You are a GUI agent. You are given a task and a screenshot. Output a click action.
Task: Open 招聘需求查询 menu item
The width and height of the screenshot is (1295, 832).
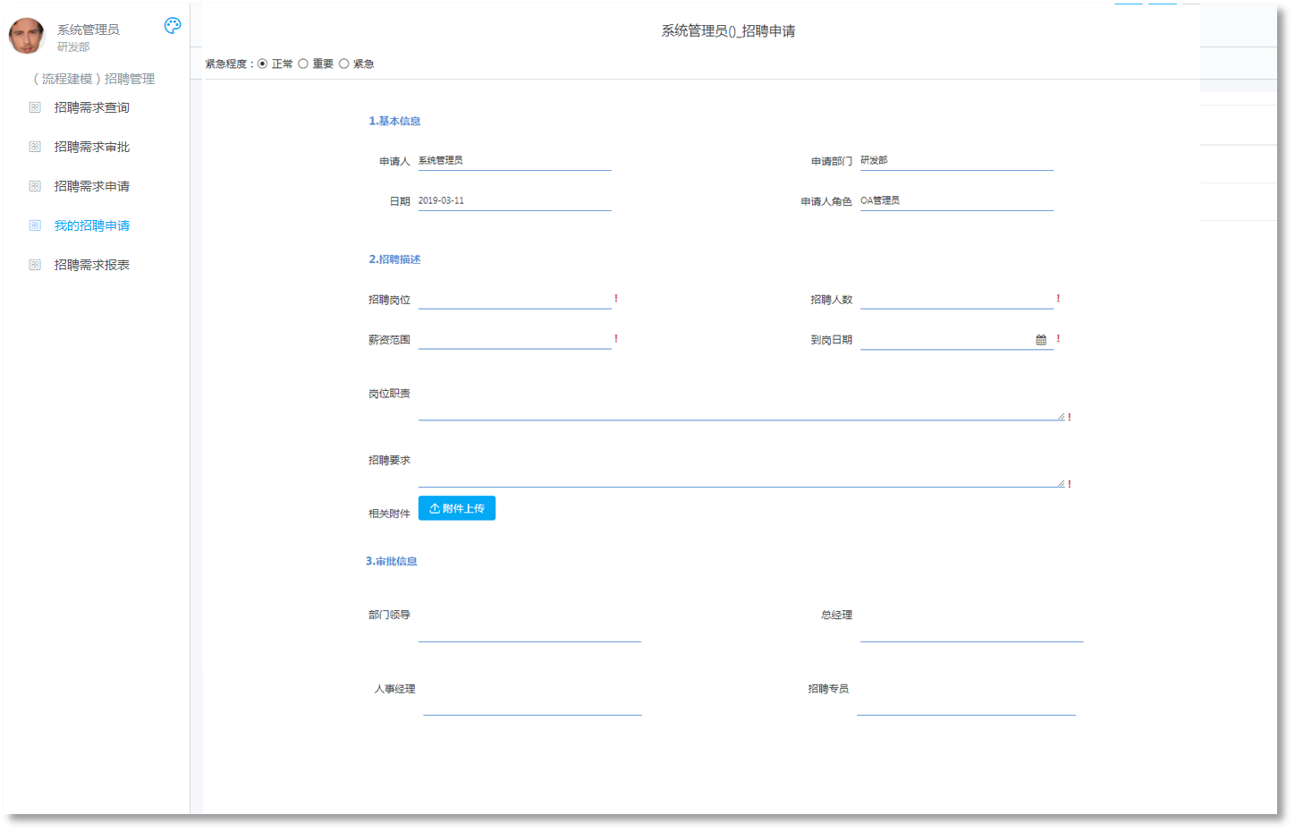[x=91, y=107]
